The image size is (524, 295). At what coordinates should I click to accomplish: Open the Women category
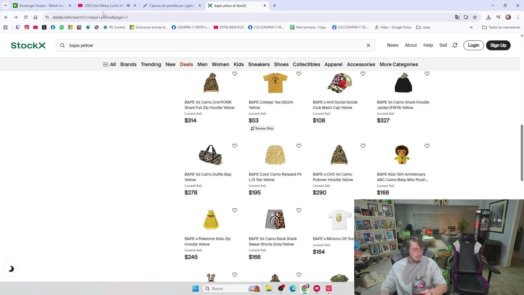pyautogui.click(x=220, y=64)
